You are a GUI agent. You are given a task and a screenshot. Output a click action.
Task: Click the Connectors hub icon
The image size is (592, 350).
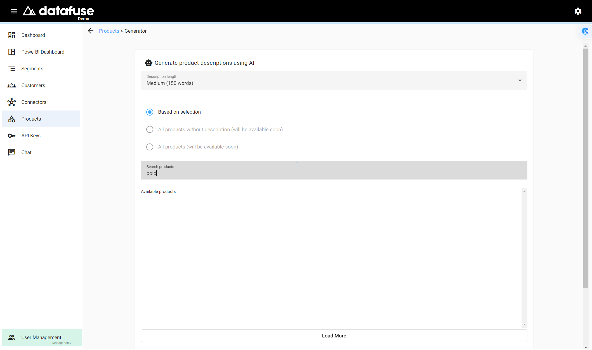(x=11, y=102)
